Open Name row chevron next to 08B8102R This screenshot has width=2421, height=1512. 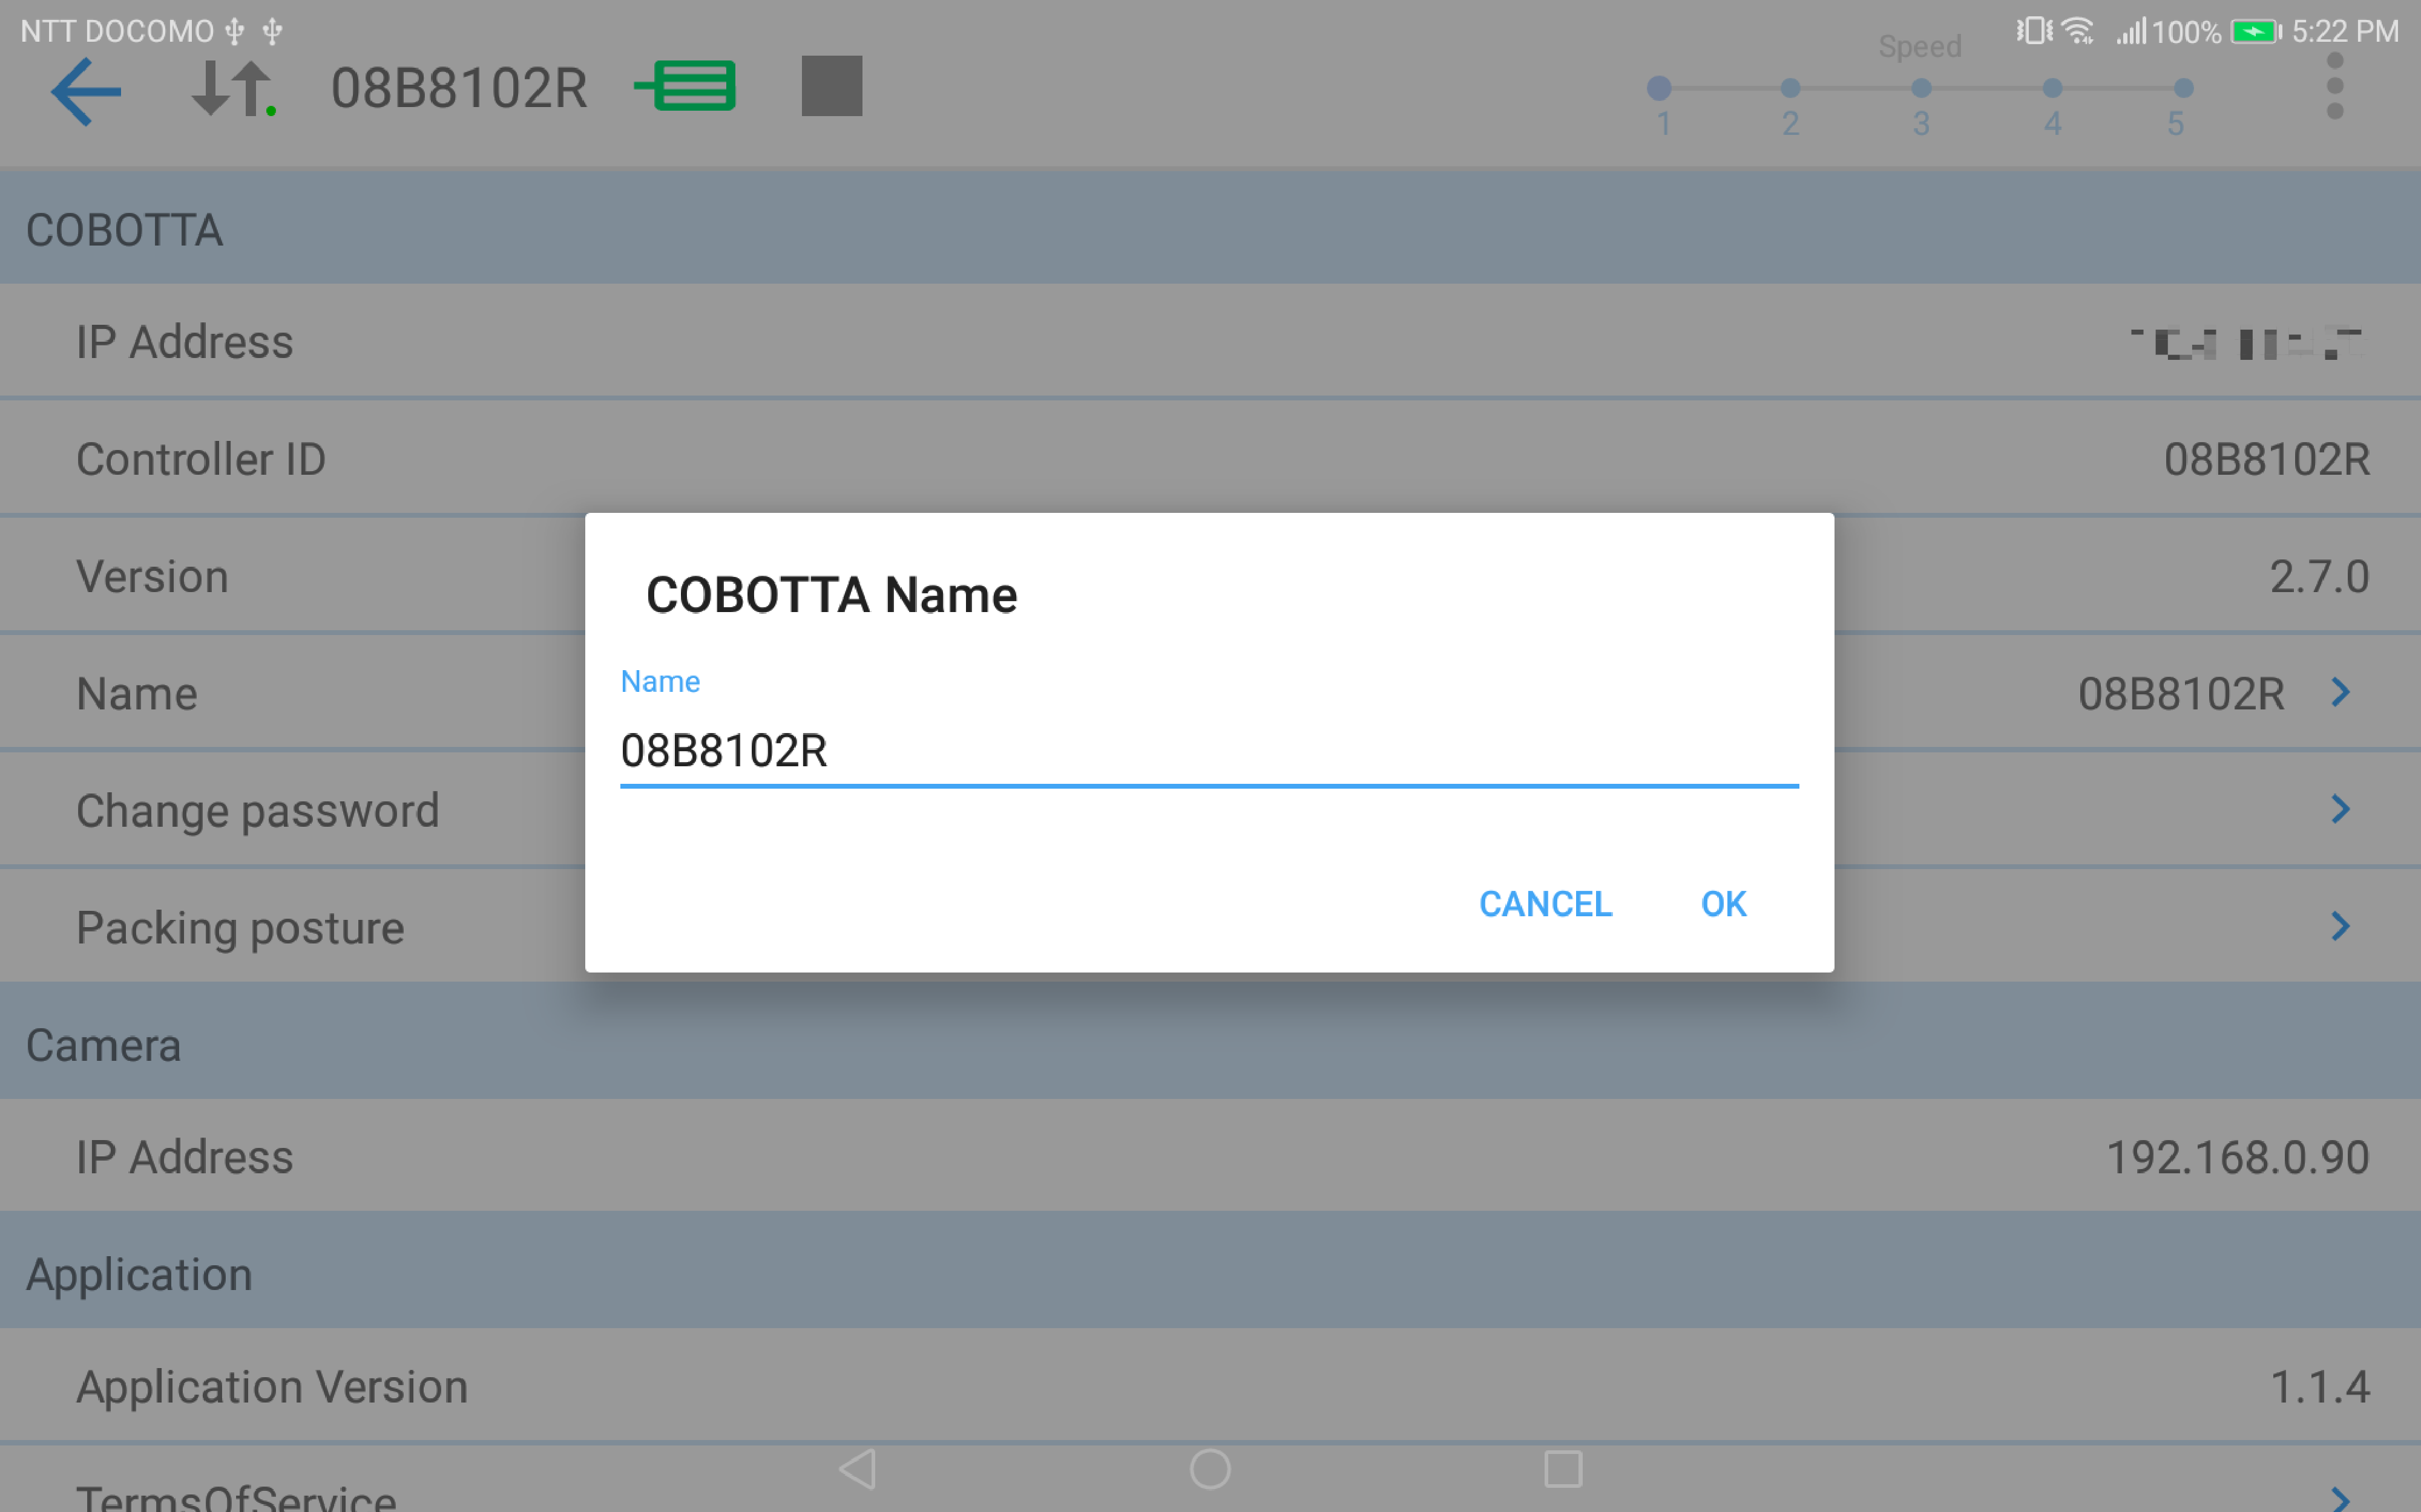coord(2340,692)
